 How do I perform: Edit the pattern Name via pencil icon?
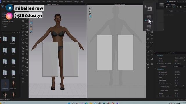[184, 58]
